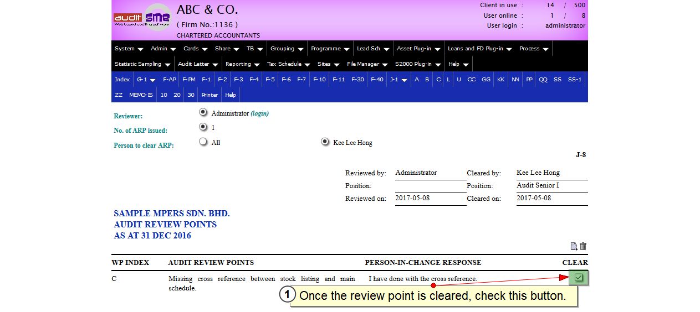Open the Index tab in blue bar
The image size is (700, 312).
[122, 80]
